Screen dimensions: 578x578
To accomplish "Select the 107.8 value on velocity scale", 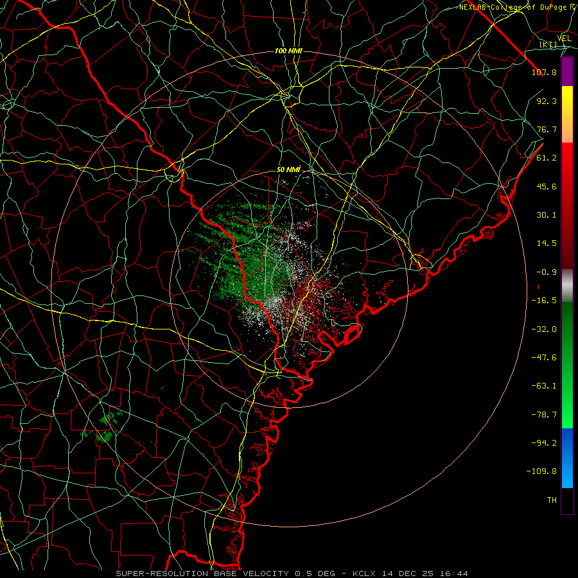I will 544,72.
